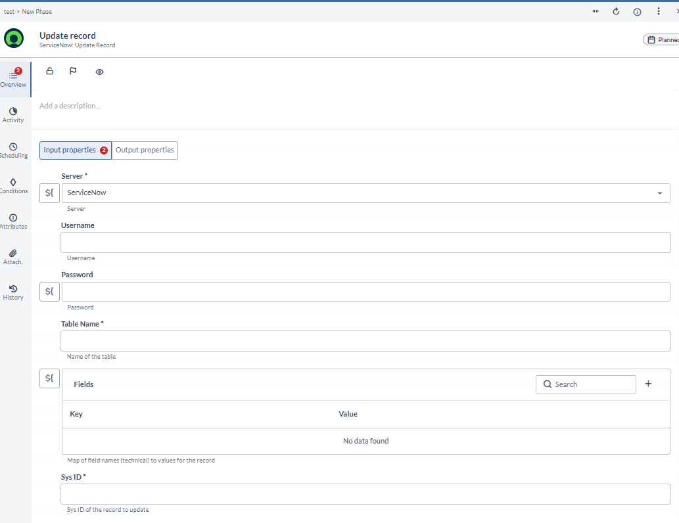Click the collapse arrows icon in the top bar
679x523 pixels.
click(595, 11)
